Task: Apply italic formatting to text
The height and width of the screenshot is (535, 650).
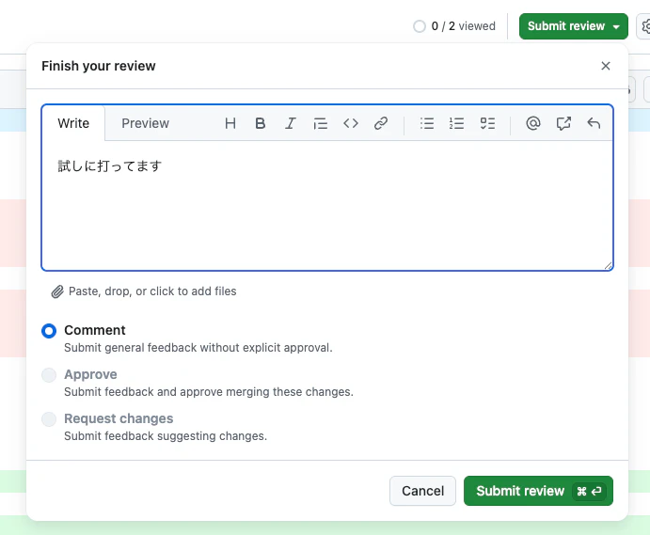Action: [x=290, y=123]
